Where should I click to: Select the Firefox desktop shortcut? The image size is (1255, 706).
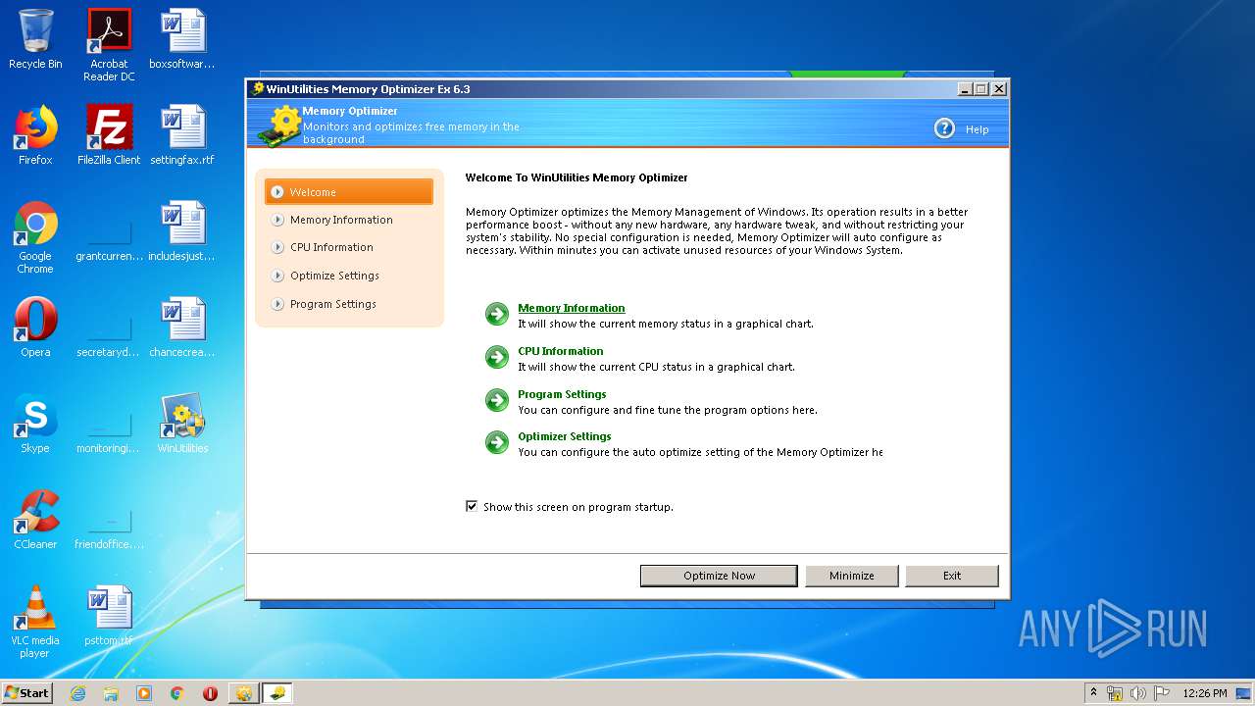coord(35,135)
